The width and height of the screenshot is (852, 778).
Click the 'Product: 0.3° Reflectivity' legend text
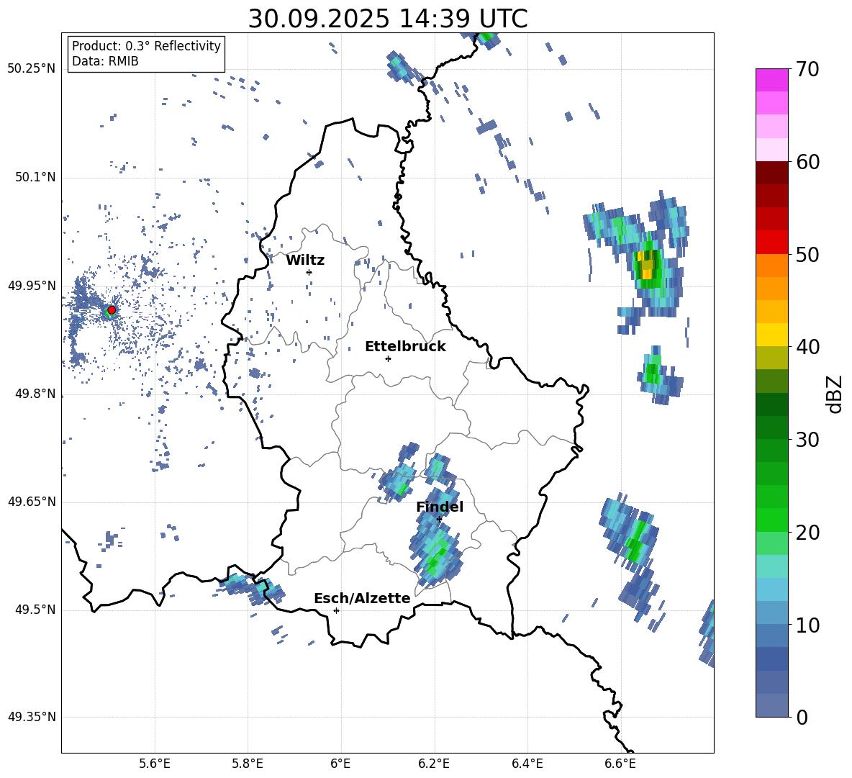146,45
